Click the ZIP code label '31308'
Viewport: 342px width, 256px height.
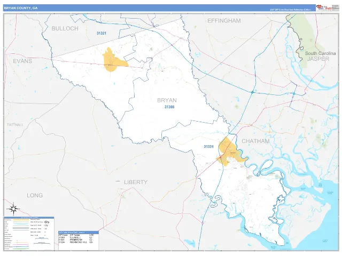[169, 107]
